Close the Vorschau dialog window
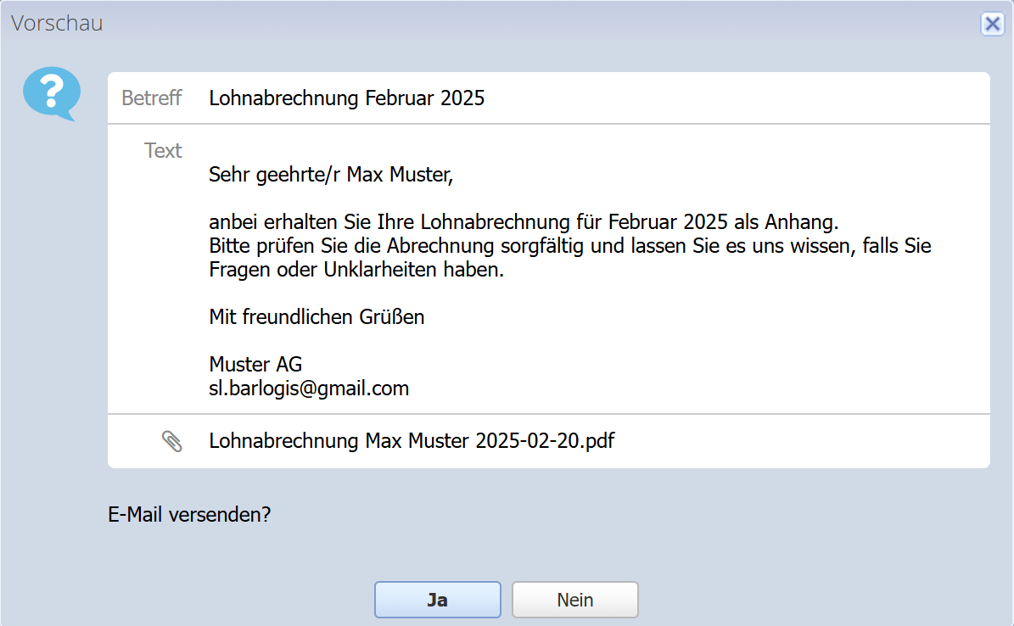 pyautogui.click(x=992, y=24)
